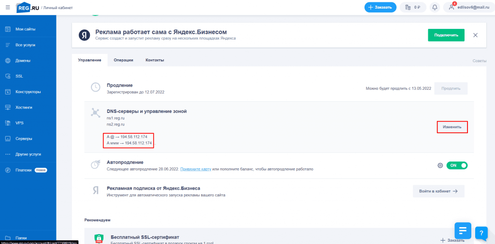Click the Папки folder icon

tap(8, 238)
